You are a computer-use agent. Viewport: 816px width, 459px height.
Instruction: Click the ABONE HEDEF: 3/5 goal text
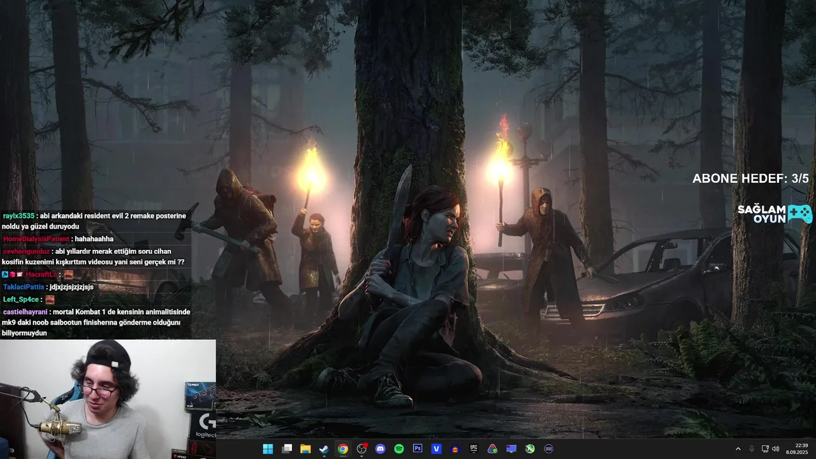tap(750, 178)
